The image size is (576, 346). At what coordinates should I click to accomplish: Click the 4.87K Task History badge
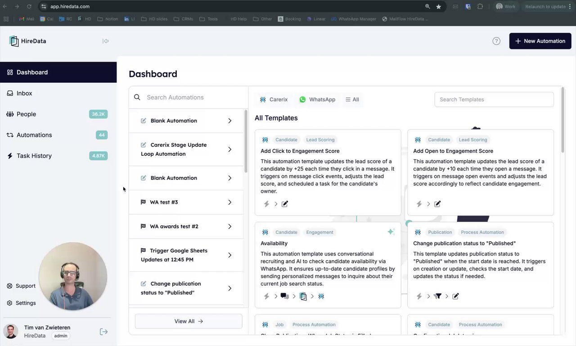coord(98,156)
